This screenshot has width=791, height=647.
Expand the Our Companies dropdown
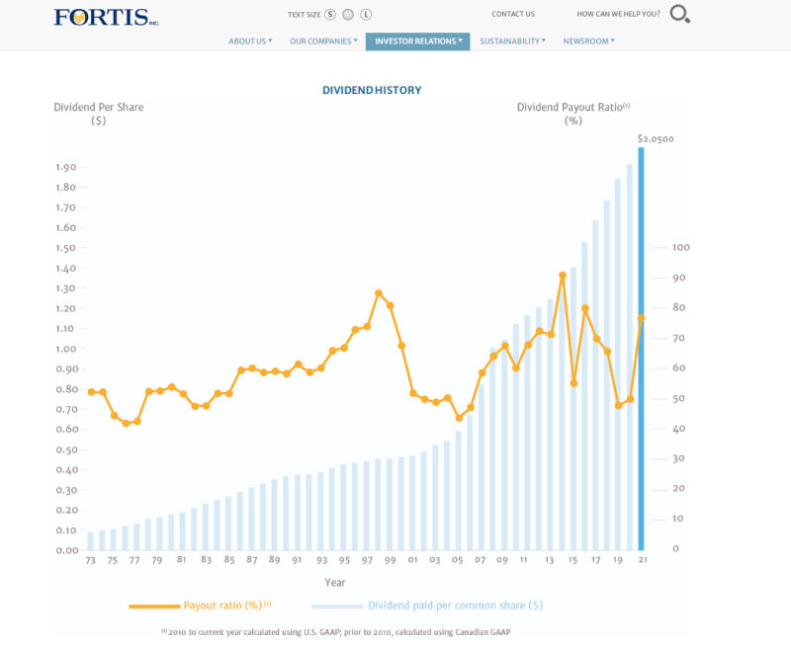323,41
